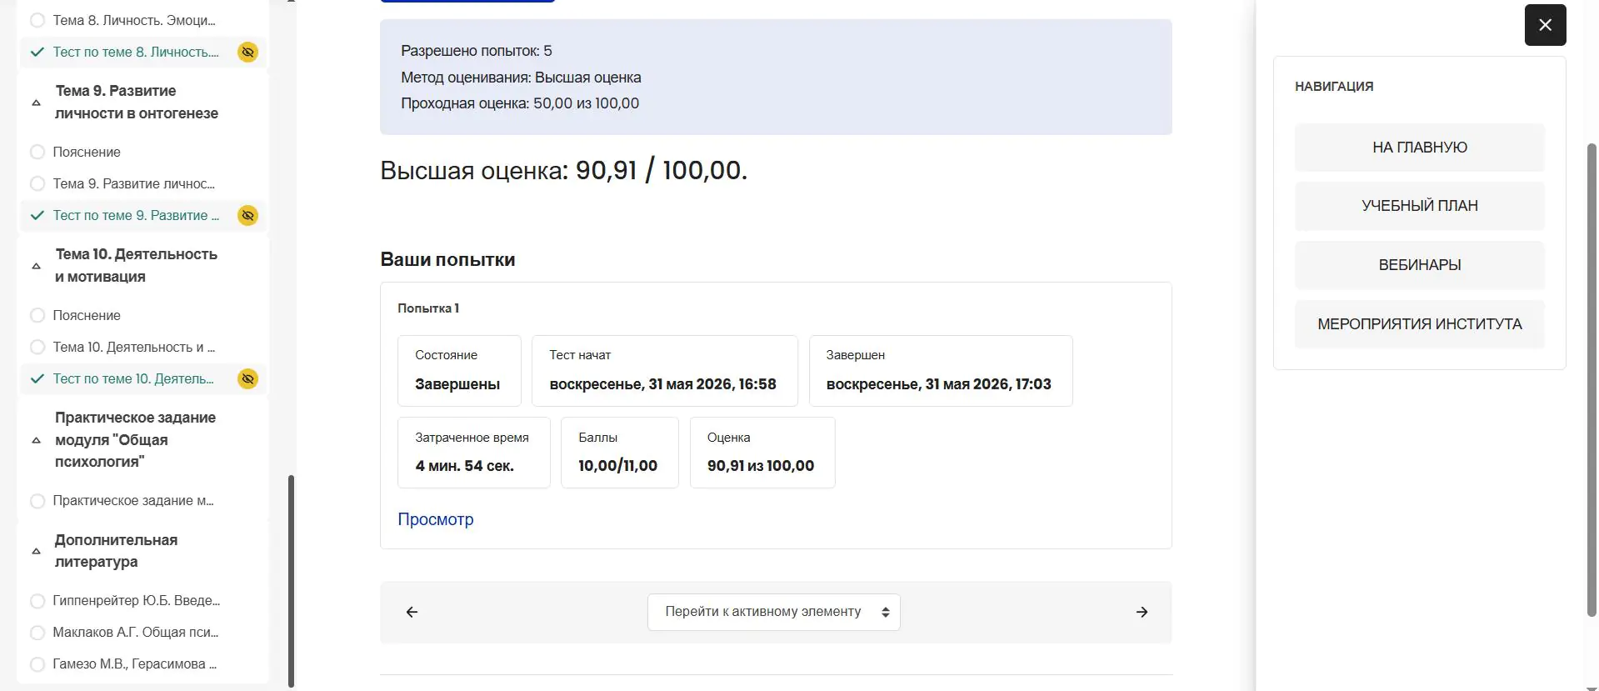This screenshot has width=1599, height=691.
Task: Collapse the Тема 9. Развитие личности в онтогенезе section
Action: click(x=36, y=103)
